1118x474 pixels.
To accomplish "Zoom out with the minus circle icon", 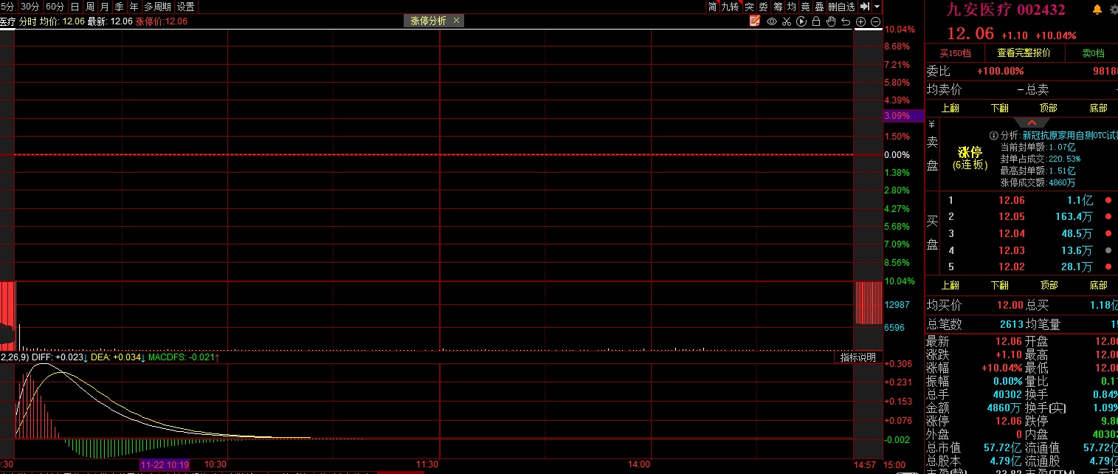I will [875, 21].
